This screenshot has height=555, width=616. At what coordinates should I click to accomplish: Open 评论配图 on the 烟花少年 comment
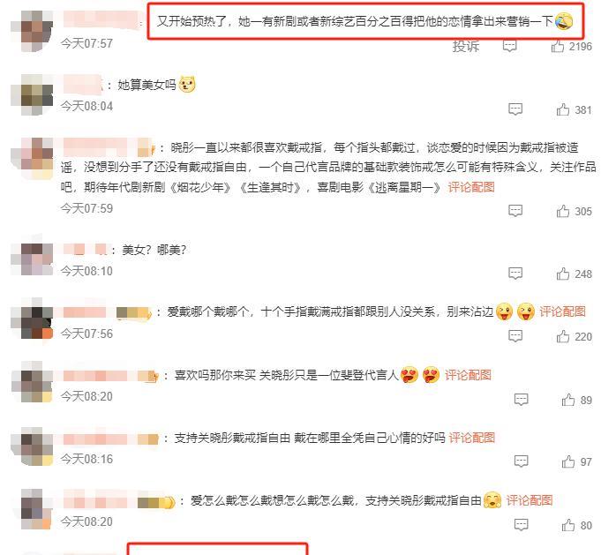[x=471, y=187]
